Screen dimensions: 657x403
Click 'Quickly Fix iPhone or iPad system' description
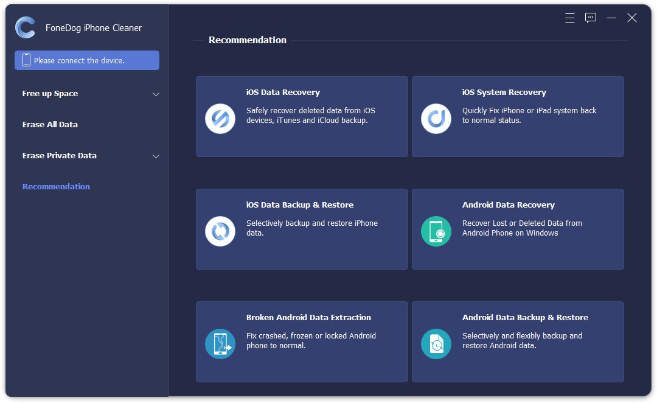pyautogui.click(x=529, y=115)
